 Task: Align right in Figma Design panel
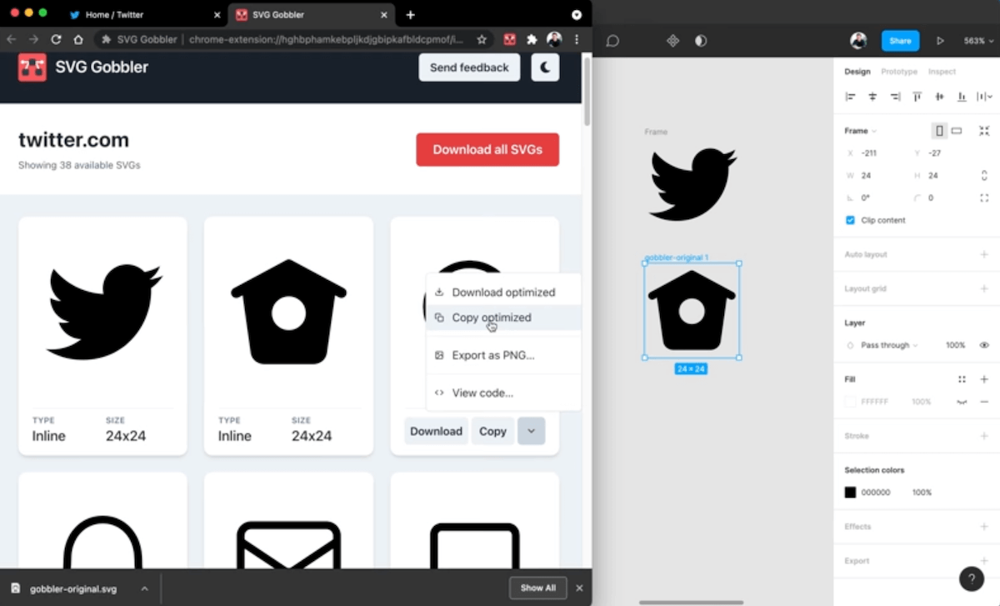pos(895,97)
